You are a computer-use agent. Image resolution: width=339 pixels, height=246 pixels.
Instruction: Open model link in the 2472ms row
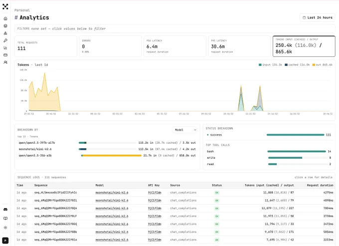pyautogui.click(x=112, y=224)
